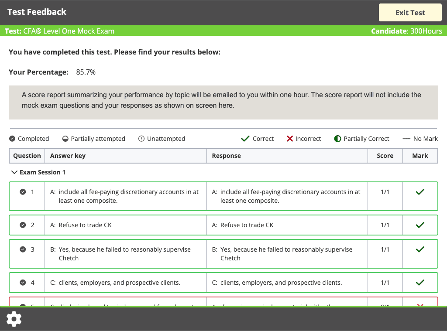
Task: Click the Mark column header
Action: pyautogui.click(x=420, y=156)
